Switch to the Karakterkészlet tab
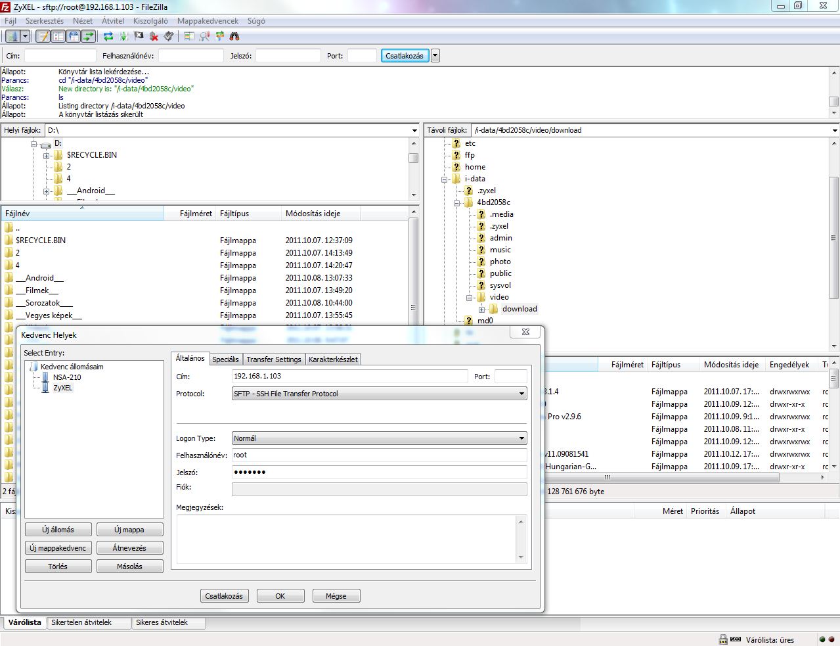 tap(333, 359)
